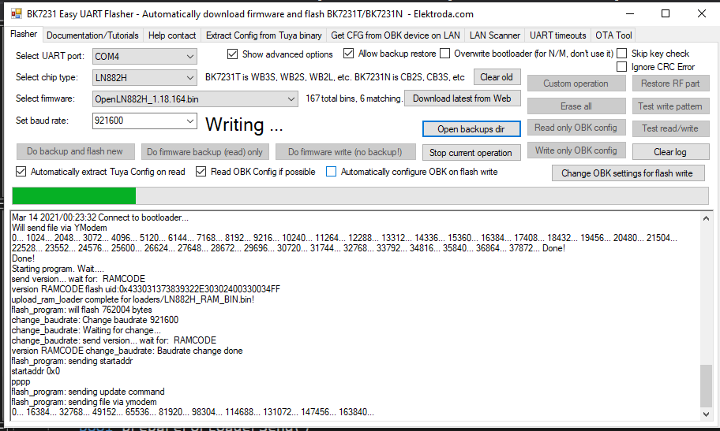The image size is (720, 431).
Task: Enable Automatically configure OBK on flash write
Action: pos(331,172)
